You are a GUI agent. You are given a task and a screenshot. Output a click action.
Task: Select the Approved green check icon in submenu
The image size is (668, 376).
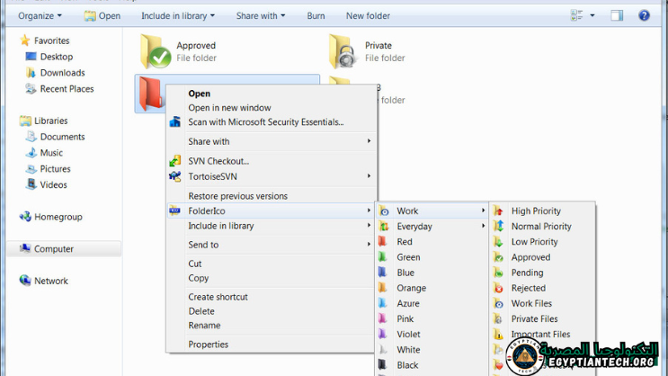(499, 257)
